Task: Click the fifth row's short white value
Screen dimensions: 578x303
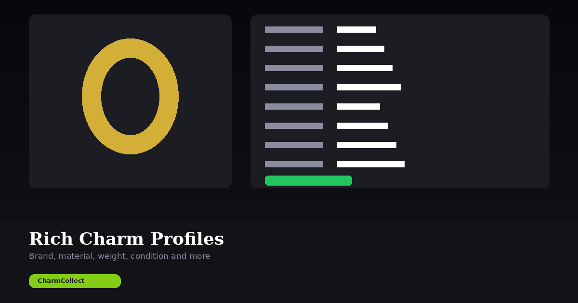Action: point(358,106)
